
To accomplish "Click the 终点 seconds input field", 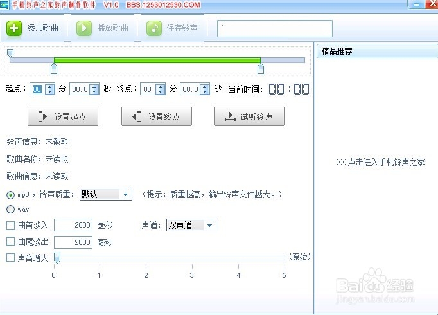I will [190, 89].
